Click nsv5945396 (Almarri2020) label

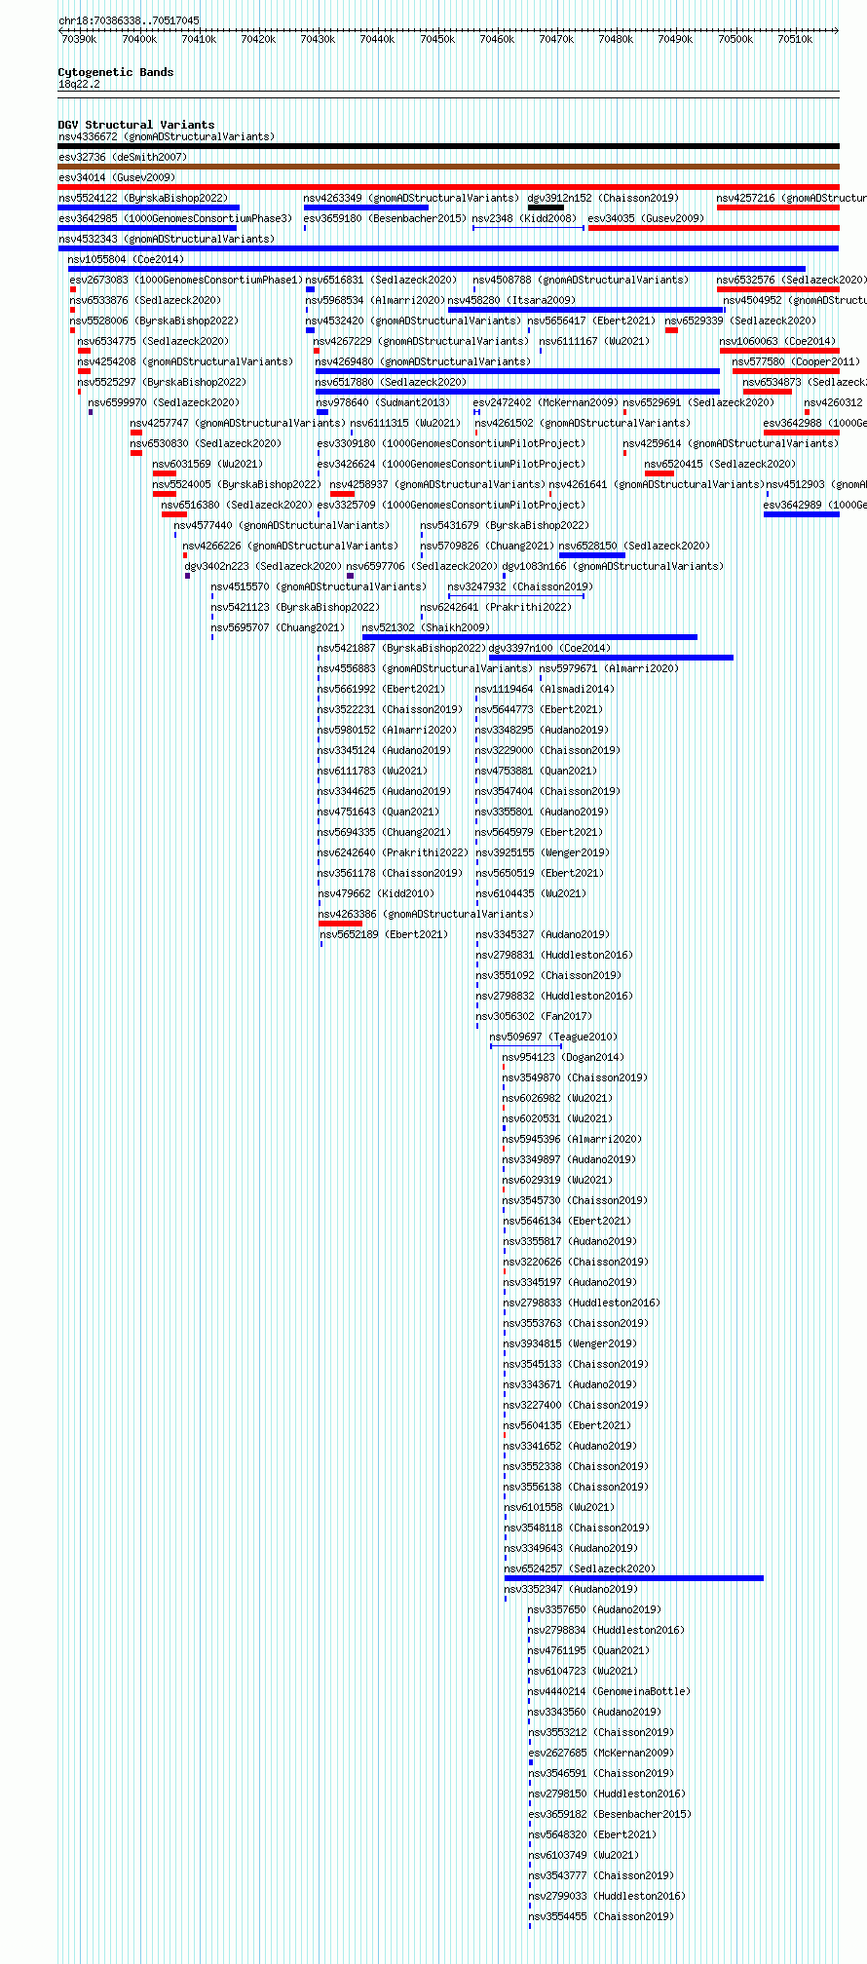coord(572,1139)
